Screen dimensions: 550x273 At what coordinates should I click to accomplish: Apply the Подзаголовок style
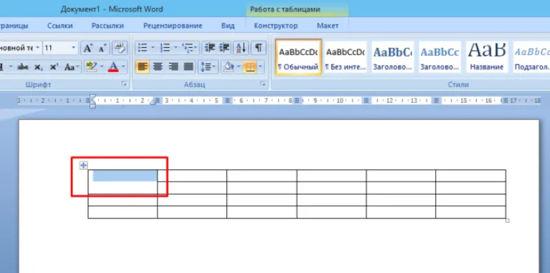[531, 57]
